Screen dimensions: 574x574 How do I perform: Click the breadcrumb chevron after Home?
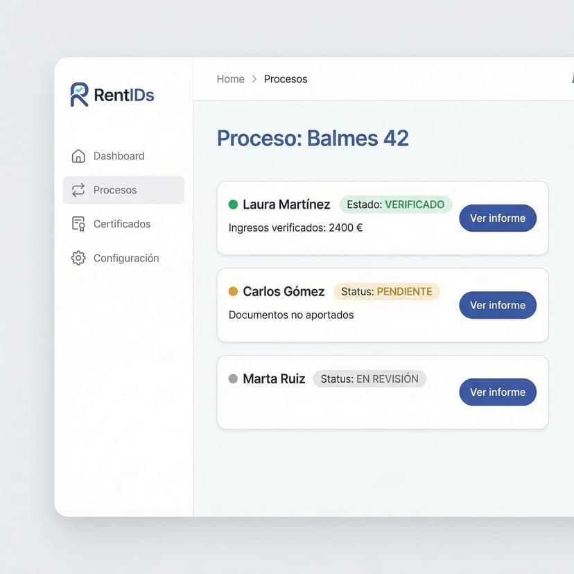click(254, 80)
